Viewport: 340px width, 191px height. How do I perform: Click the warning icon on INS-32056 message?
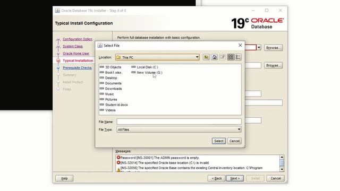pos(118,170)
